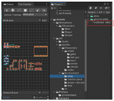Image resolution: width=114 pixels, height=101 pixels.
Task: Click the Project search field
Action: 73,8
